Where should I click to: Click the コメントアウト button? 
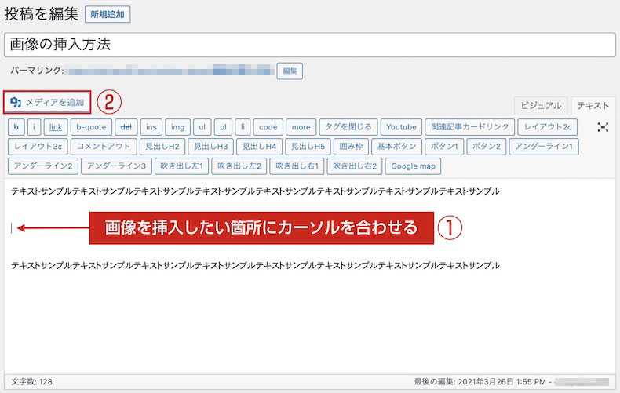(x=104, y=146)
